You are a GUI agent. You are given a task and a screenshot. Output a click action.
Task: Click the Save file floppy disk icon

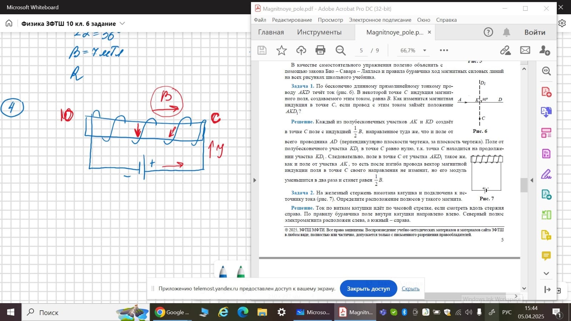tap(262, 50)
